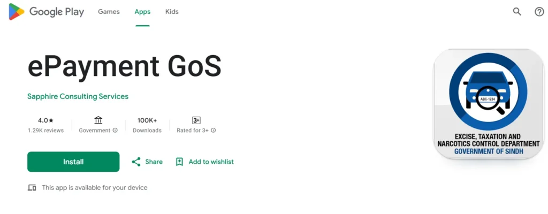The height and width of the screenshot is (214, 548).
Task: Click the Add to wishlist text
Action: [211, 162]
